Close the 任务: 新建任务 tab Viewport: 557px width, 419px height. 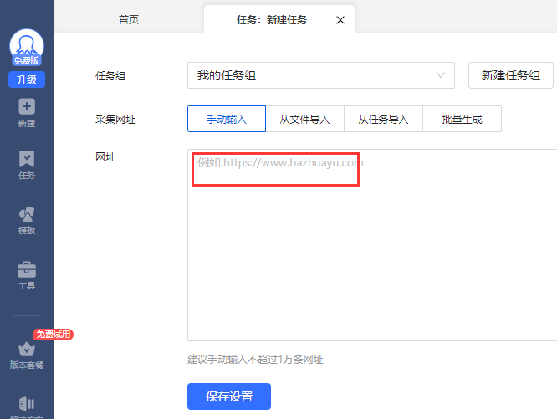(340, 20)
